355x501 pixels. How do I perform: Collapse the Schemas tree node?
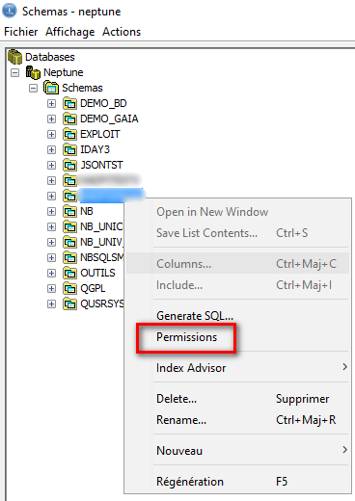(x=33, y=88)
